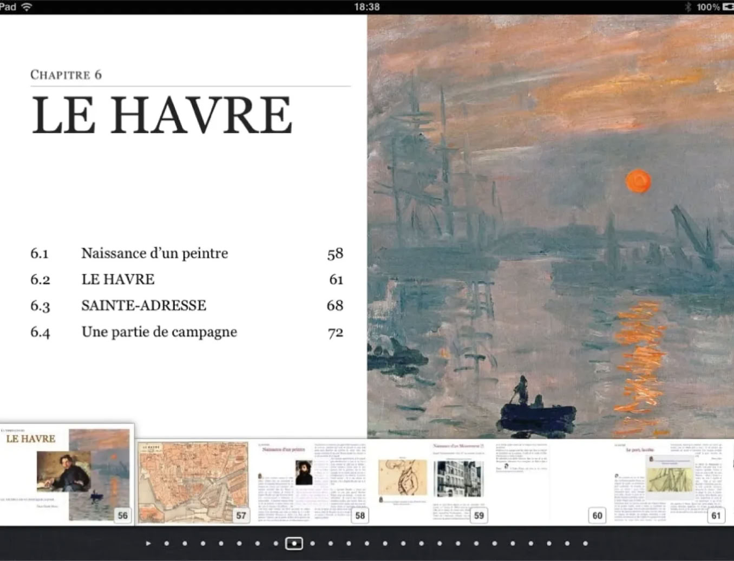Tap the 18:38 clock in status bar
The height and width of the screenshot is (561, 734).
(366, 7)
